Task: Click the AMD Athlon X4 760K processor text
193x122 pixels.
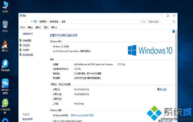Action: pos(94,64)
